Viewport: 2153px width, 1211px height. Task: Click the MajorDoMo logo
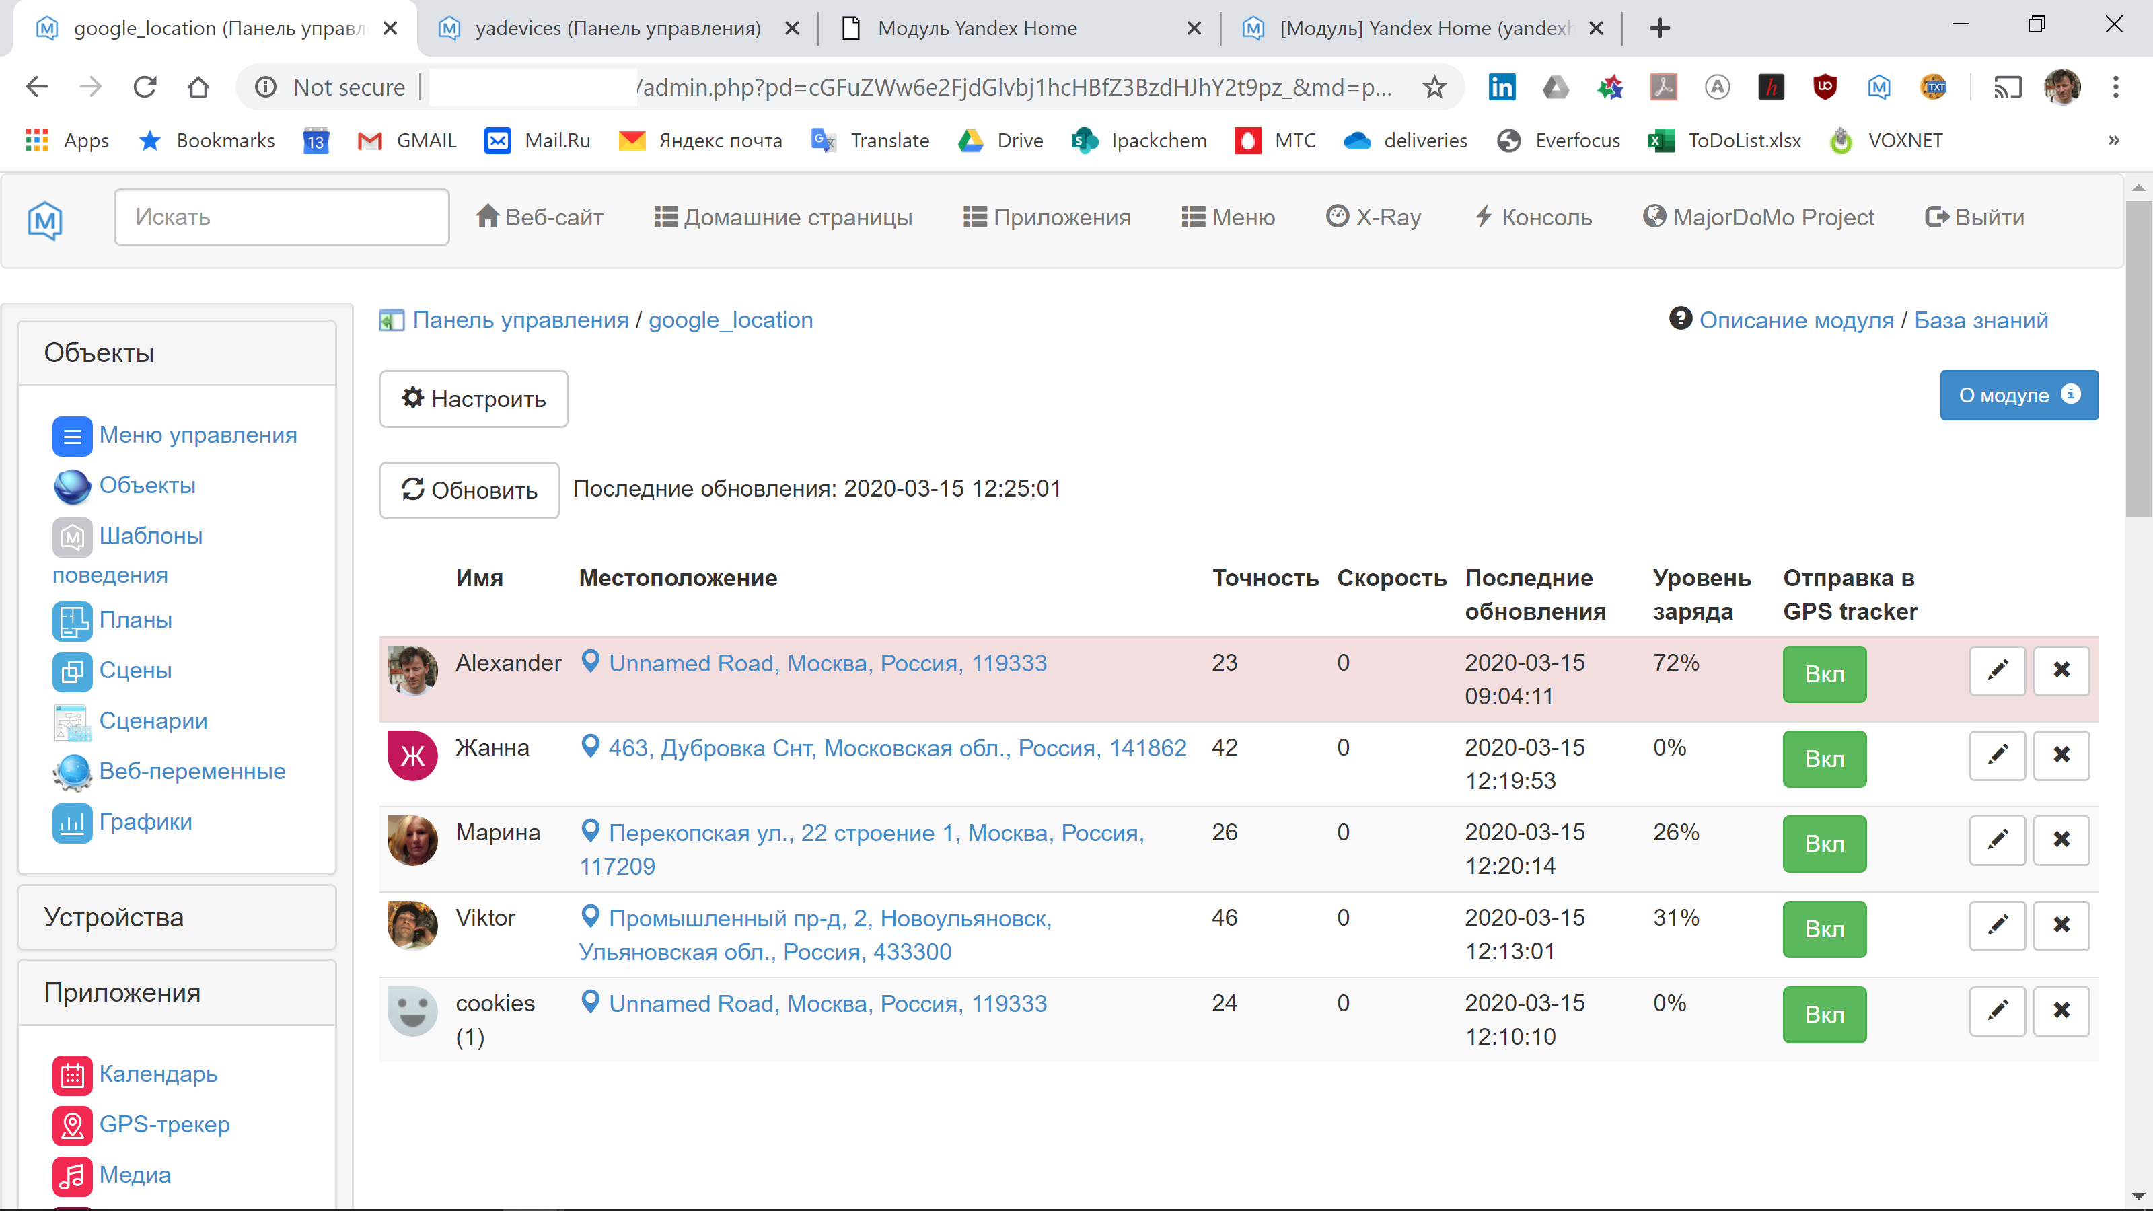coord(44,220)
